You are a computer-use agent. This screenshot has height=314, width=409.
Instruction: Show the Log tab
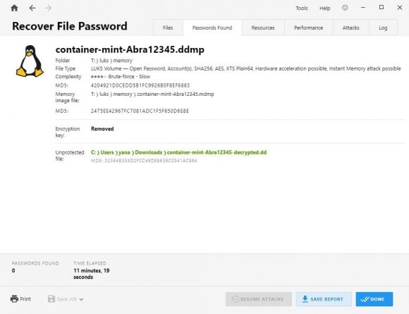[x=383, y=28]
